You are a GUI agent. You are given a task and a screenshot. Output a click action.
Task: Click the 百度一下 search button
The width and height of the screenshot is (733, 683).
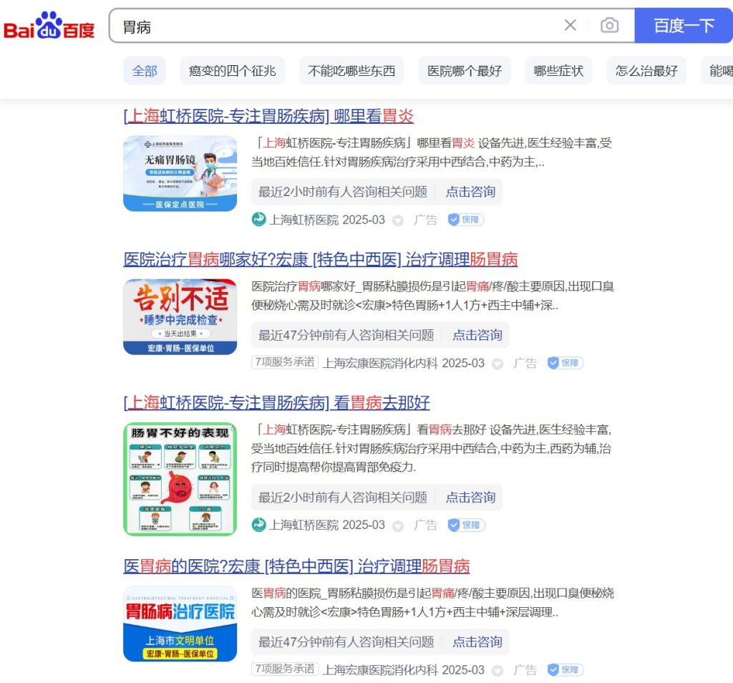[684, 25]
